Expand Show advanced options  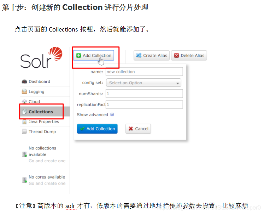95,115
